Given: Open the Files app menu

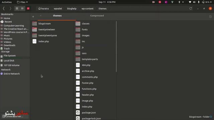Looking at the screenshot, I should pos(22,2).
